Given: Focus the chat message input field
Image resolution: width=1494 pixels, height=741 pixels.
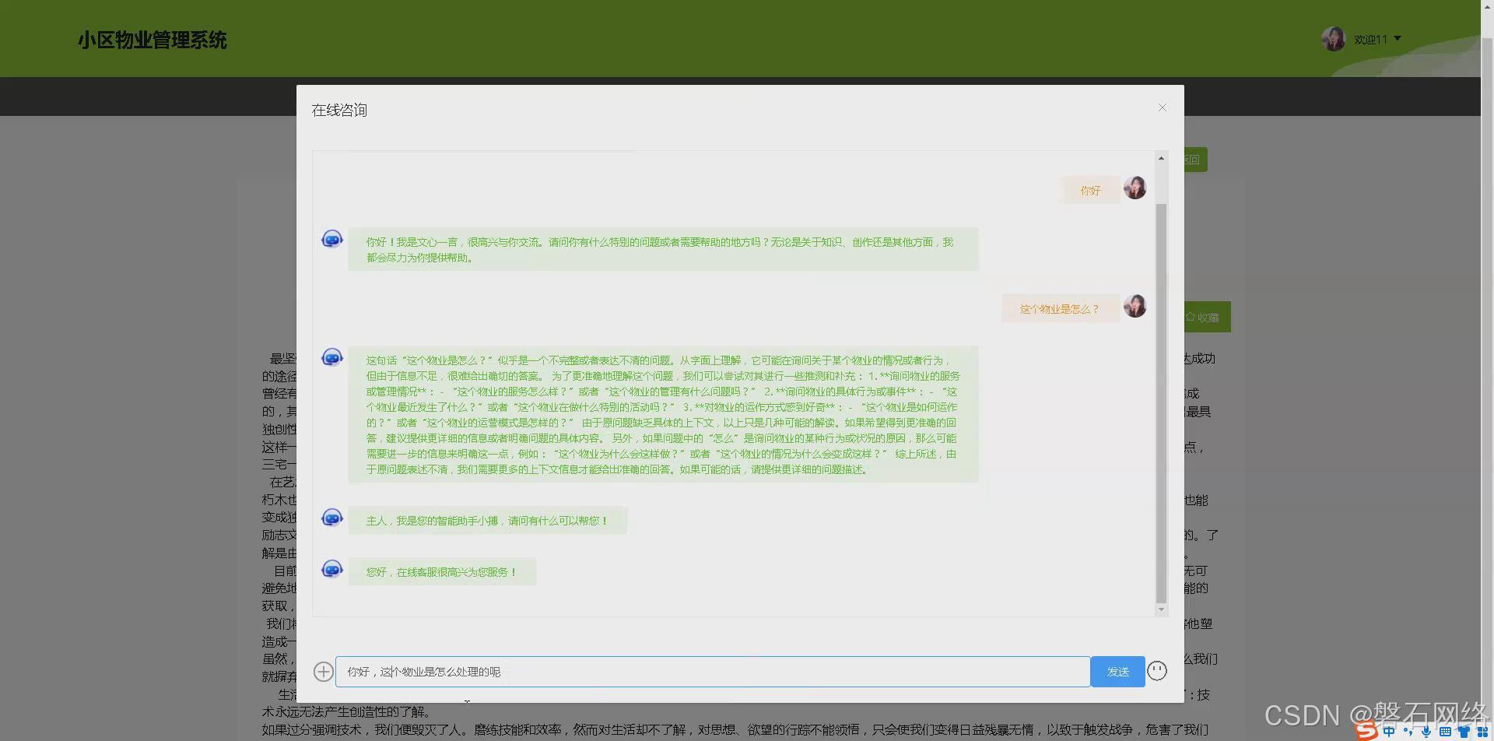Looking at the screenshot, I should point(713,672).
